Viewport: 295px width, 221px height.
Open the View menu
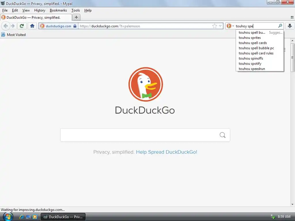[26, 10]
